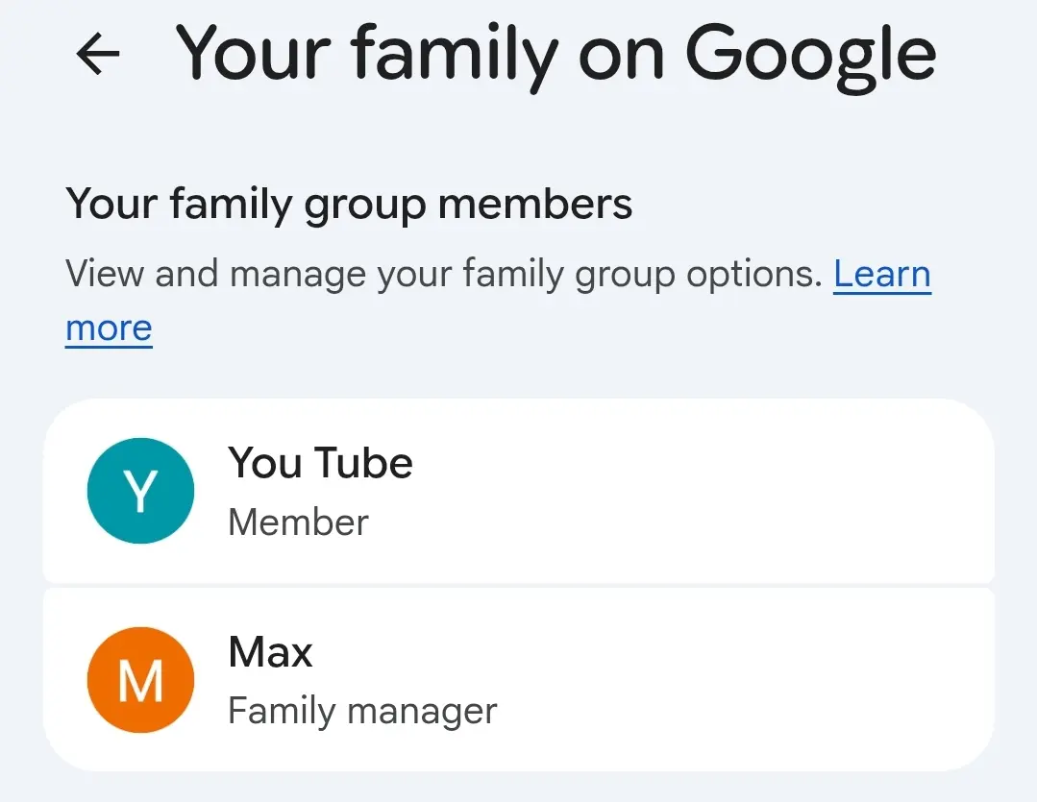Click the Member role label
Image resolution: width=1037 pixels, height=802 pixels.
pos(298,523)
